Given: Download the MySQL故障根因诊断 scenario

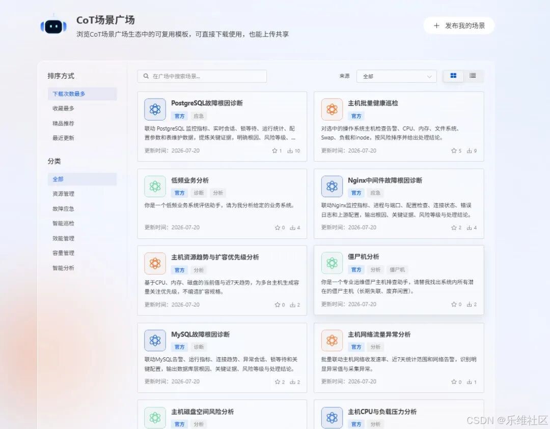Looking at the screenshot, I should click(292, 382).
